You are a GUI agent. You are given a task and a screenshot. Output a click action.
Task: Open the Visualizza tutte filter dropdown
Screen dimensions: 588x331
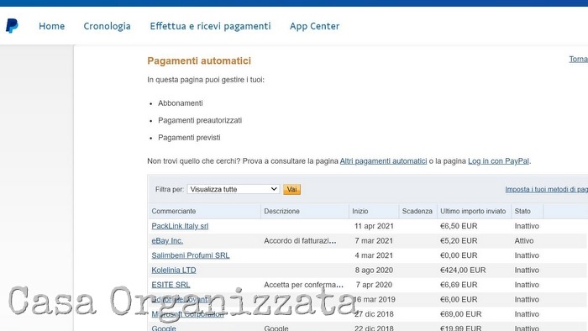click(234, 189)
